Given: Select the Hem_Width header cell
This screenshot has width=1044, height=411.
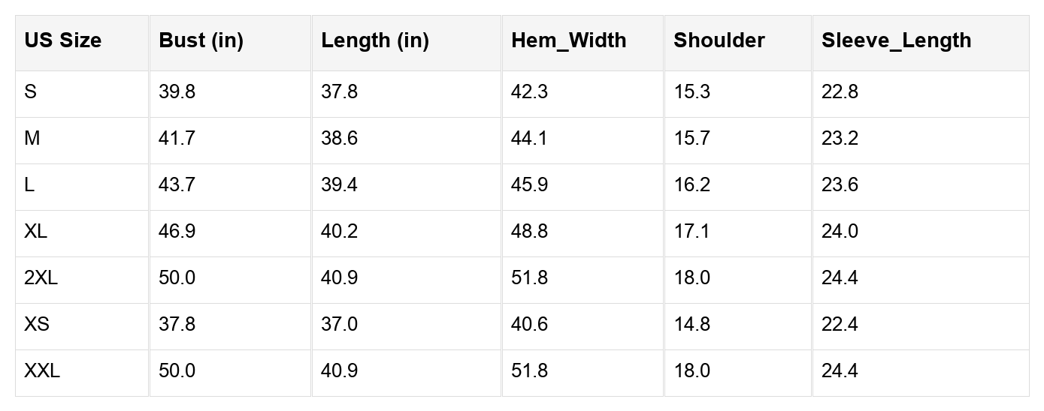Looking at the screenshot, I should tap(568, 40).
